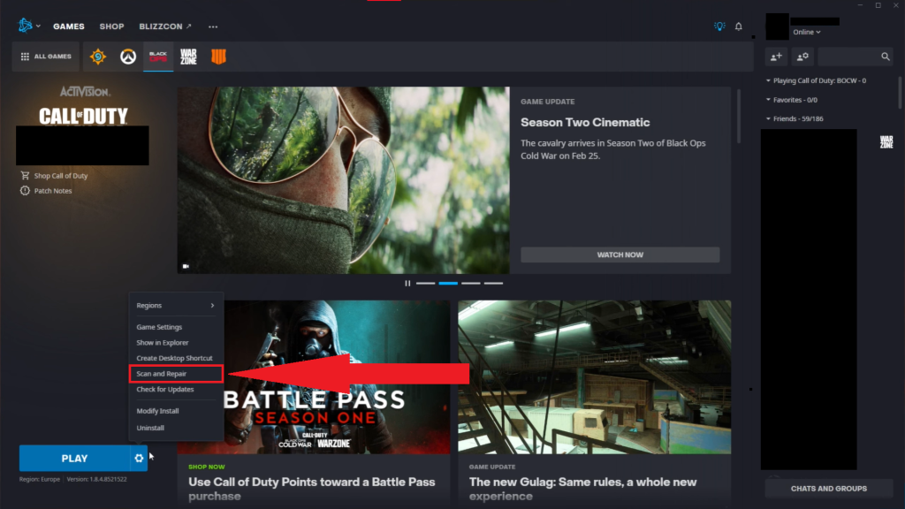Select Create Desktop Shortcut
Screen dimensions: 905x509
pos(176,359)
